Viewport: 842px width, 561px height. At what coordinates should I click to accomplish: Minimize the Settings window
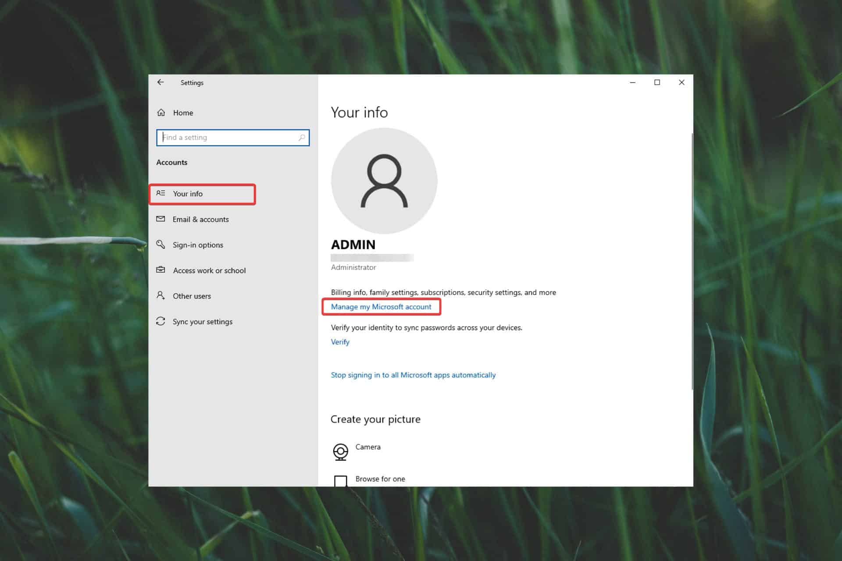633,82
